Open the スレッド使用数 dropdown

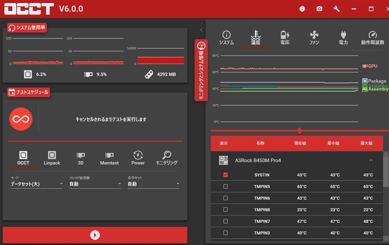click(95, 184)
